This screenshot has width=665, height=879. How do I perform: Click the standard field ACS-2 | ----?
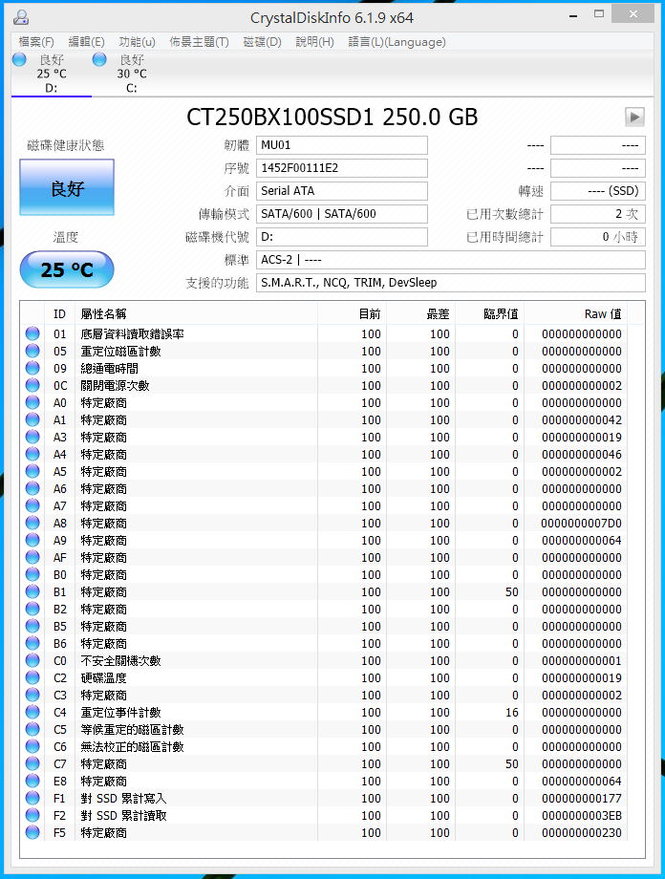point(451,260)
